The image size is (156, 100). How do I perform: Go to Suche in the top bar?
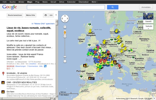click(12, 2)
